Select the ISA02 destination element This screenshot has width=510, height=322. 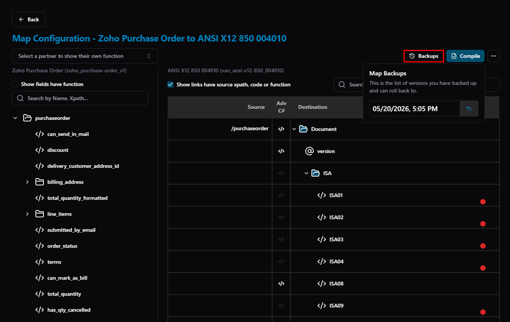[336, 217]
